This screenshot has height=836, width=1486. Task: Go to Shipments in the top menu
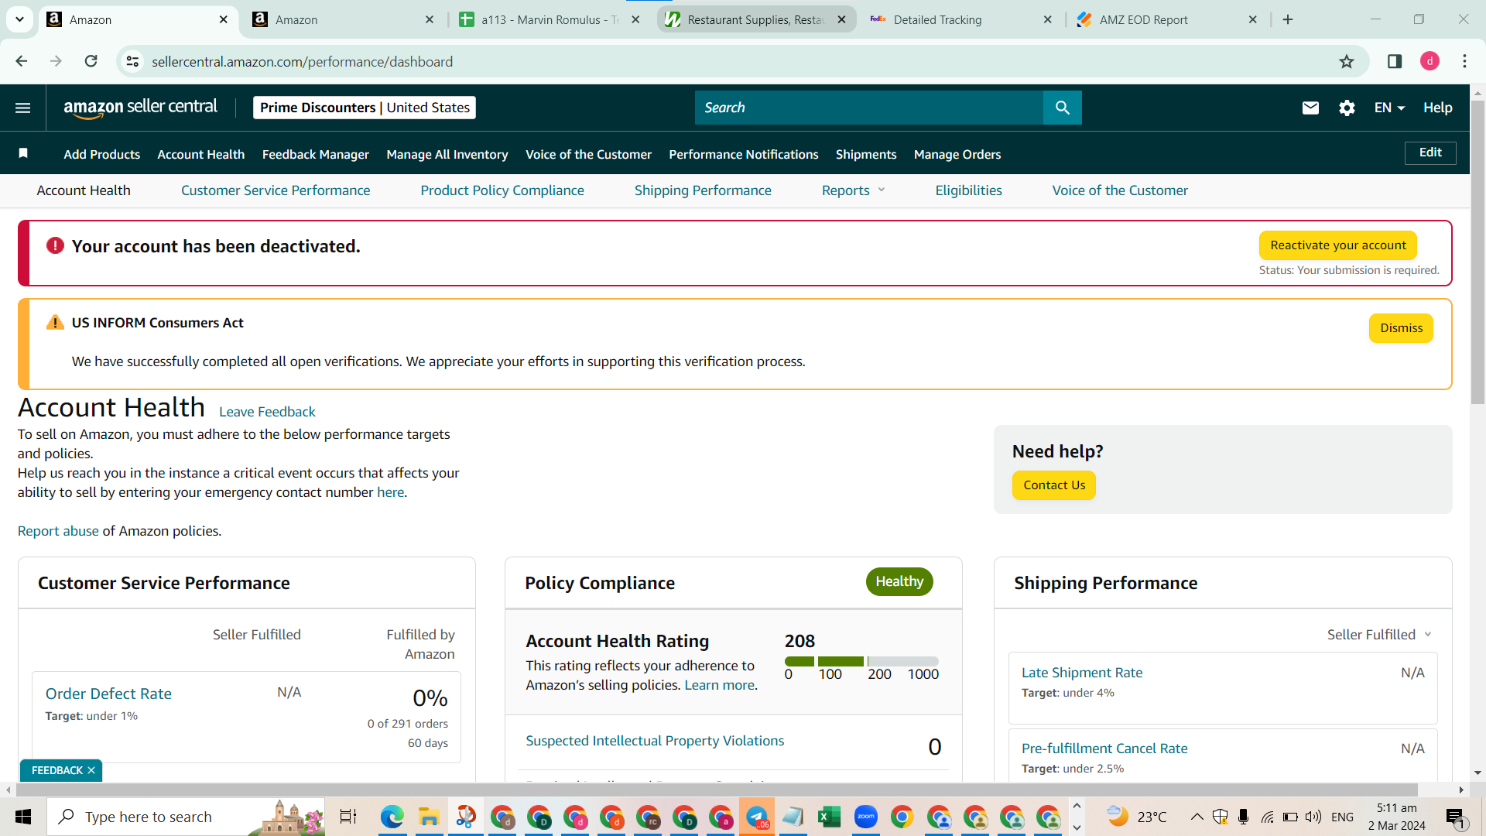tap(866, 154)
